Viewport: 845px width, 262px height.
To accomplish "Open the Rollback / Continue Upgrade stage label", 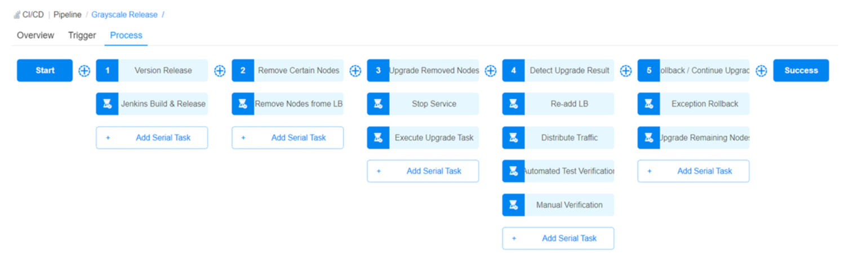I will click(705, 70).
